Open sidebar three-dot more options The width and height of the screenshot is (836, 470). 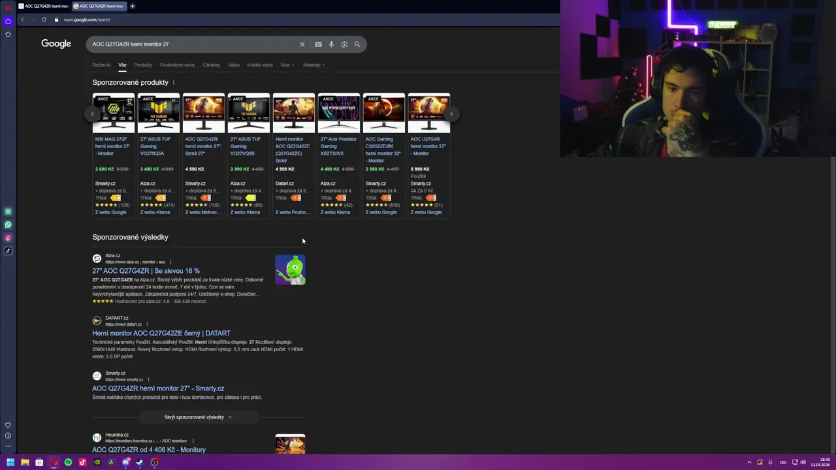tap(8, 446)
